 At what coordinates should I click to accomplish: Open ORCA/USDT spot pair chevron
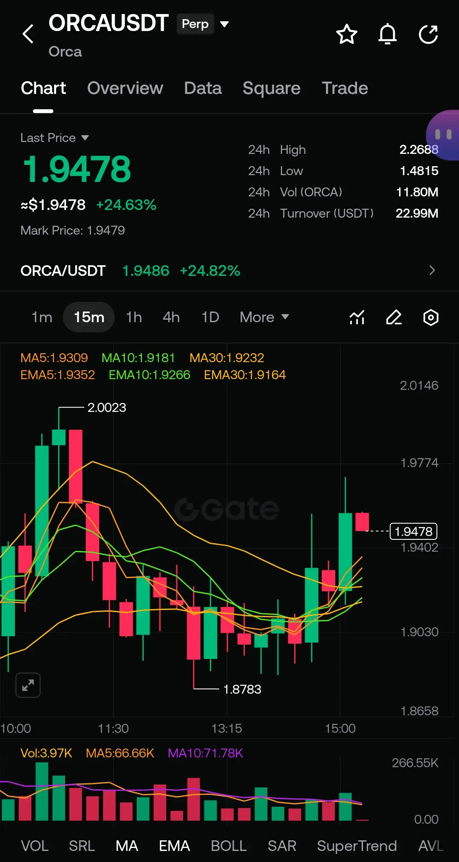432,270
